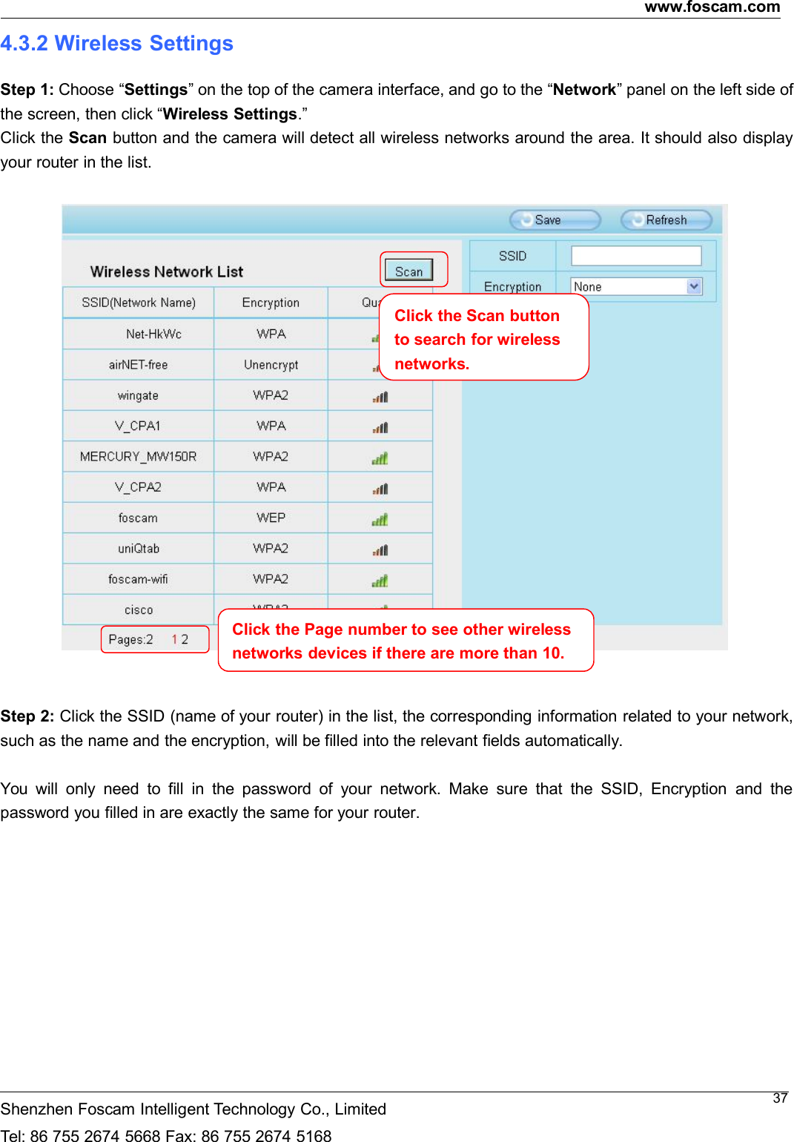This screenshot has height=1142, width=794.
Task: Click the signal strength icon for foscam
Action: (x=379, y=518)
